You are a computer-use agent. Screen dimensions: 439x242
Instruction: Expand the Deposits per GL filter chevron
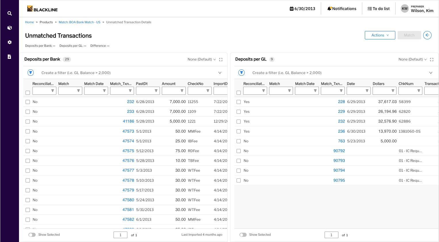click(x=431, y=73)
